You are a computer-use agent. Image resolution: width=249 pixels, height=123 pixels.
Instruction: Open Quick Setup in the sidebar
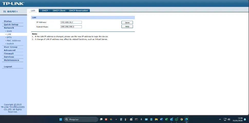point(11,25)
